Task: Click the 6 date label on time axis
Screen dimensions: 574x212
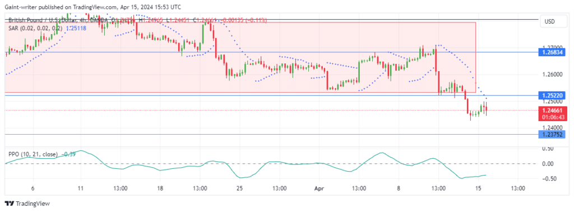Action: (33, 189)
